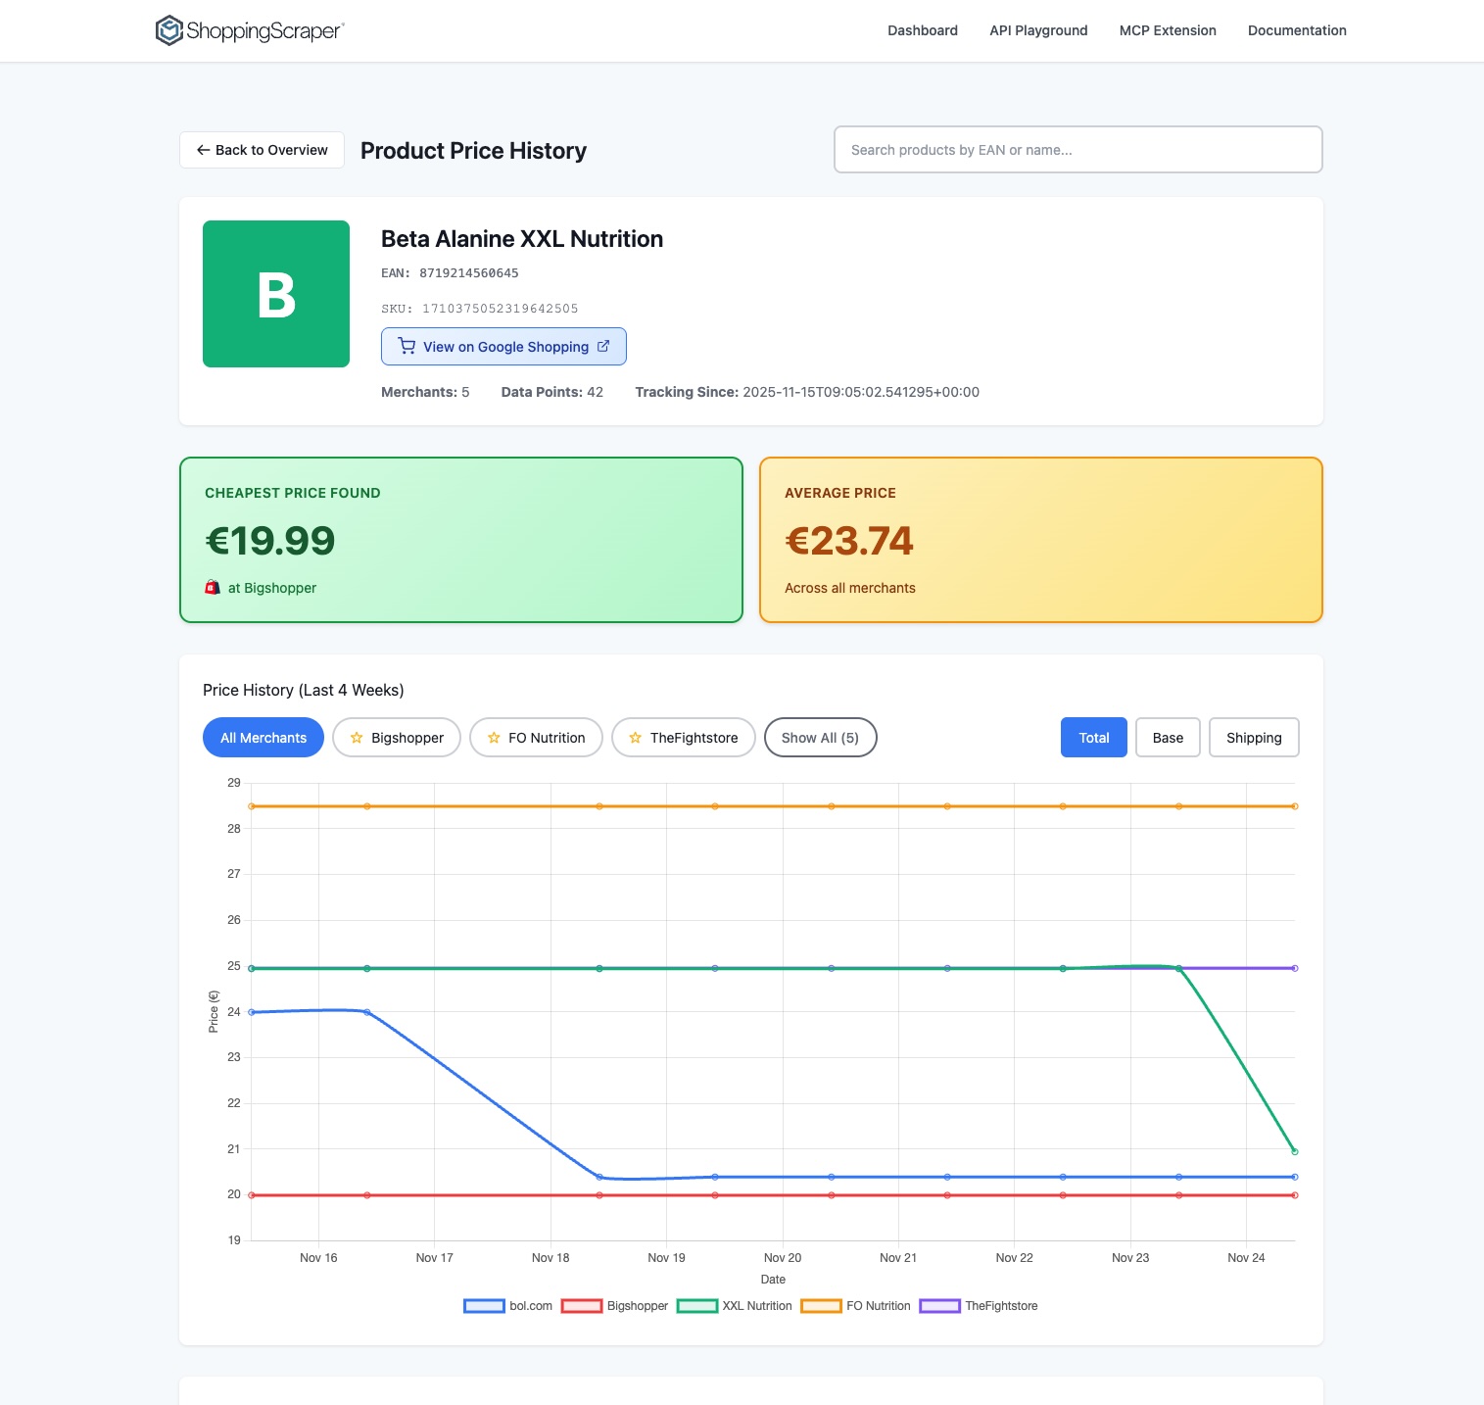The image size is (1484, 1405).
Task: Toggle Bigshopper legend red swatch
Action: click(581, 1306)
